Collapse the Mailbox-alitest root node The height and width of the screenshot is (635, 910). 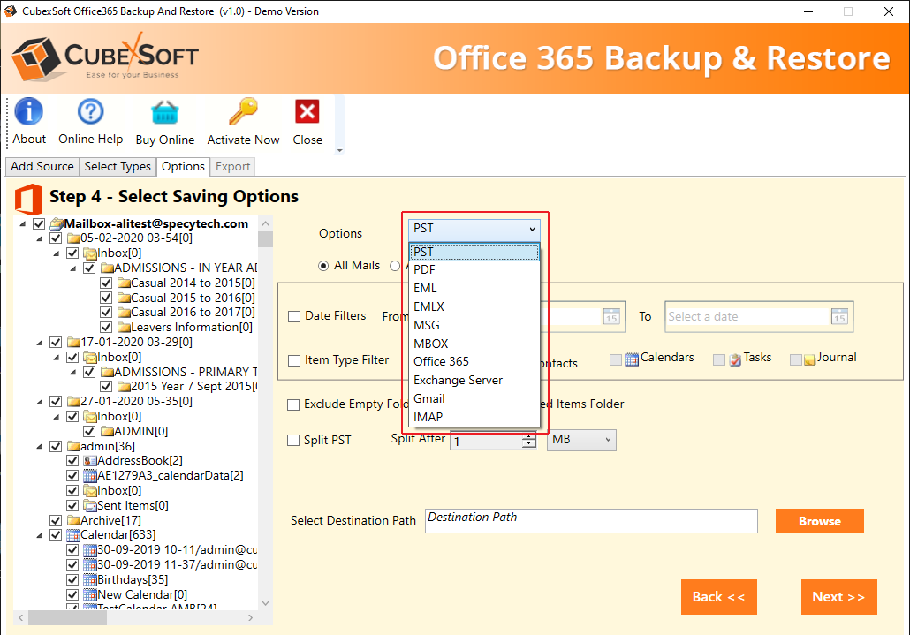[x=23, y=223]
